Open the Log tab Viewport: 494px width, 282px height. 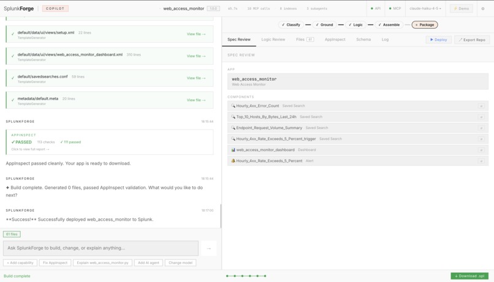[x=385, y=40]
